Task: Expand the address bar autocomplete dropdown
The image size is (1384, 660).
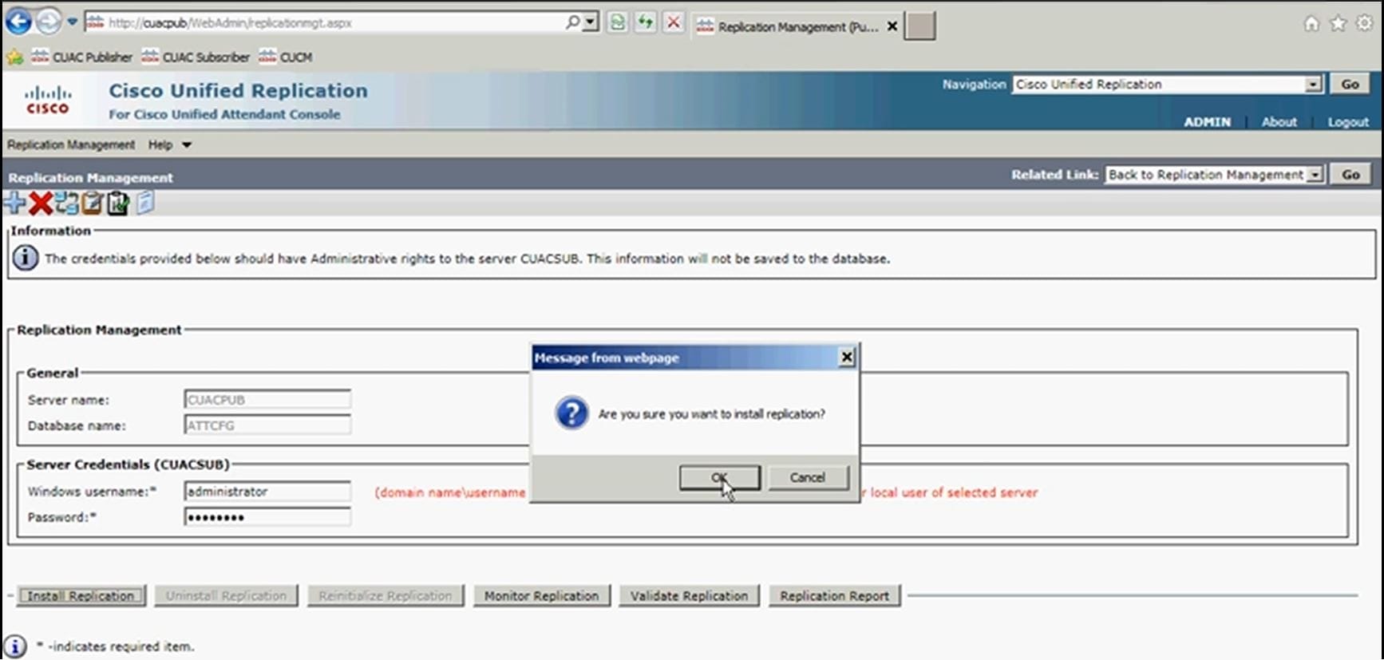Action: point(591,22)
